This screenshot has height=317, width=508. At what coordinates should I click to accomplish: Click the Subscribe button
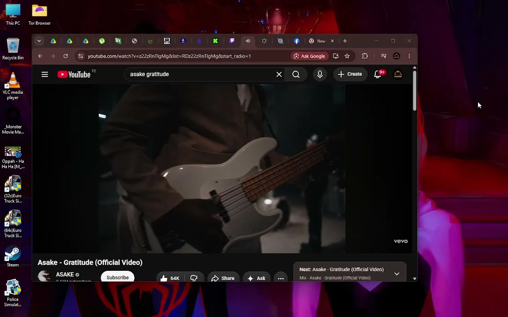[118, 277]
